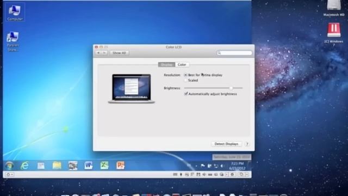The height and width of the screenshot is (196, 348).
Task: Click the network tray icon in Windows taskbar
Action: coord(216,166)
